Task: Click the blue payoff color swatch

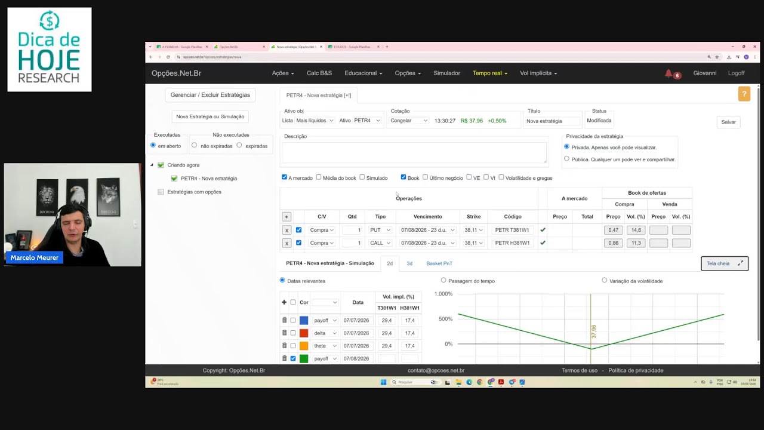Action: [304, 320]
